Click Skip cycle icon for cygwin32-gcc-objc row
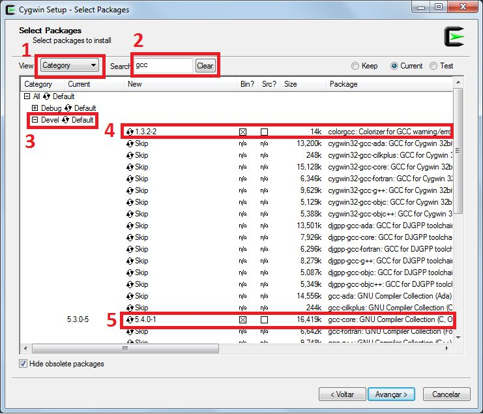This screenshot has height=414, width=483. [130, 202]
